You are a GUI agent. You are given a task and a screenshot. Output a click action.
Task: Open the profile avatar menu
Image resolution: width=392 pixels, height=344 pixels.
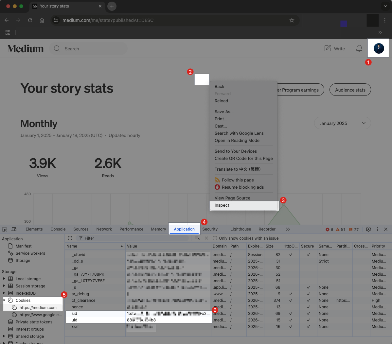point(379,48)
